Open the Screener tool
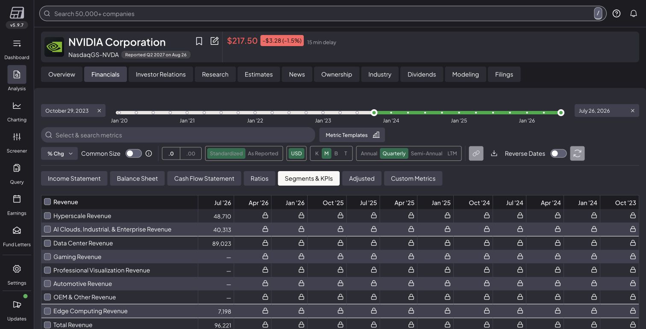 tap(17, 137)
